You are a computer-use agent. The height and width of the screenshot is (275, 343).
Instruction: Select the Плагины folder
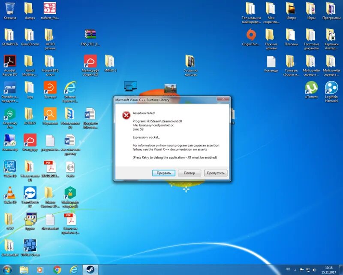[x=291, y=37]
